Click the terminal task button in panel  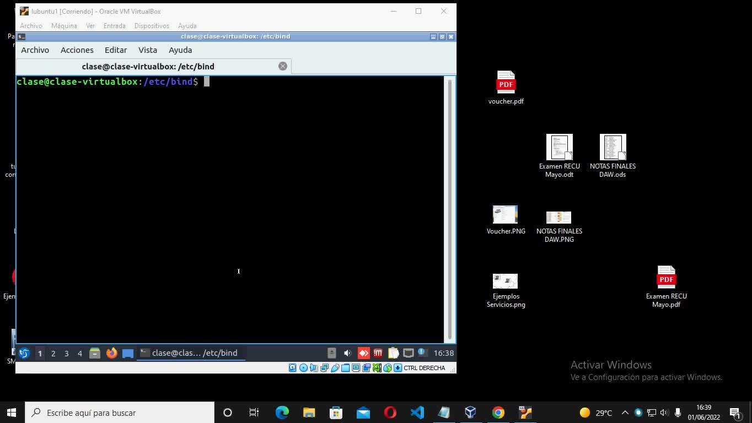click(191, 353)
